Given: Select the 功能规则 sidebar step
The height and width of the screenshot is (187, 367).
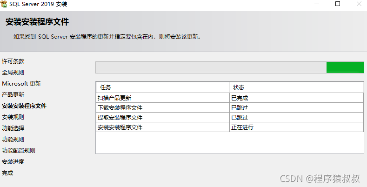Looking at the screenshot, I should point(13,140).
